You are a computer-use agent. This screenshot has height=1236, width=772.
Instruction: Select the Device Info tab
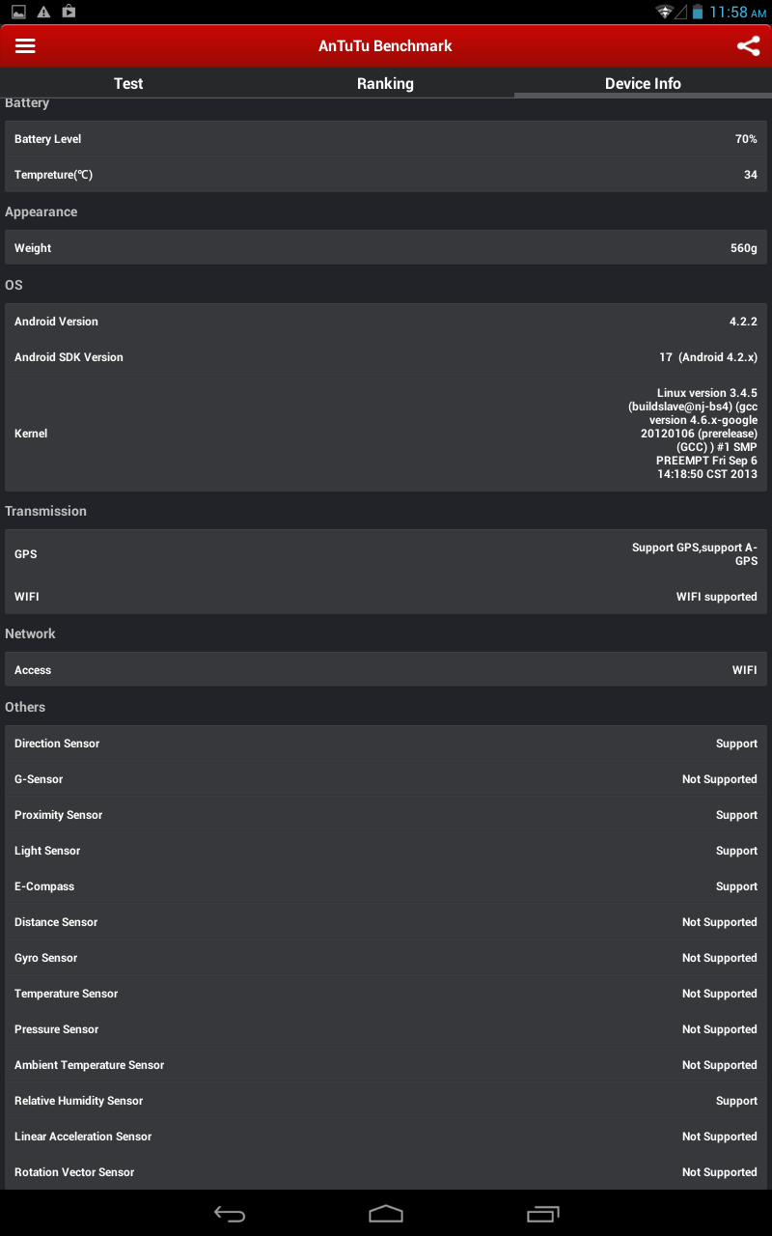click(x=643, y=83)
